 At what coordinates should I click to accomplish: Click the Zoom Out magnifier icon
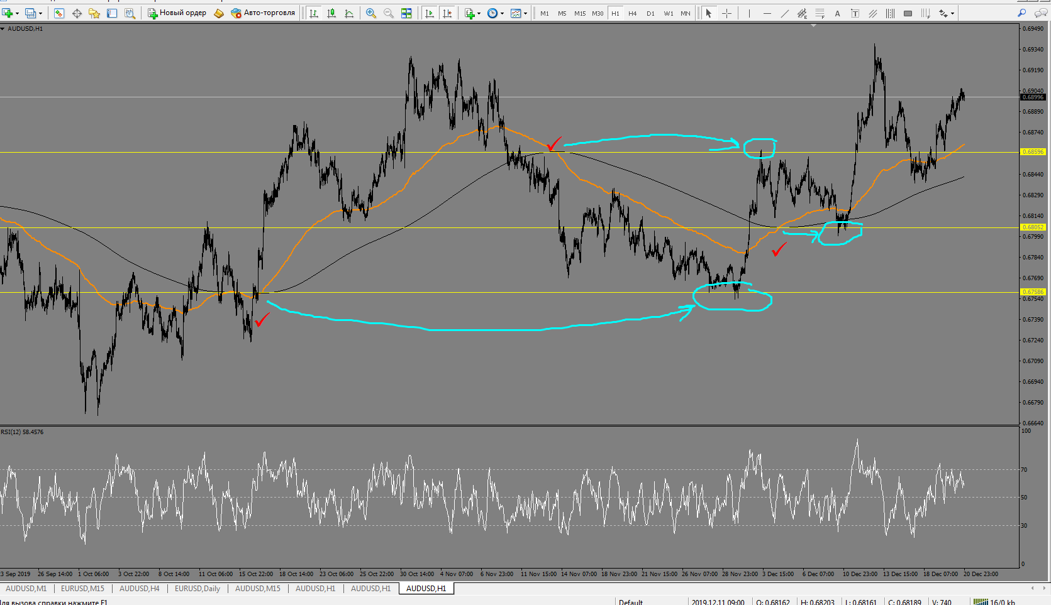pos(389,13)
